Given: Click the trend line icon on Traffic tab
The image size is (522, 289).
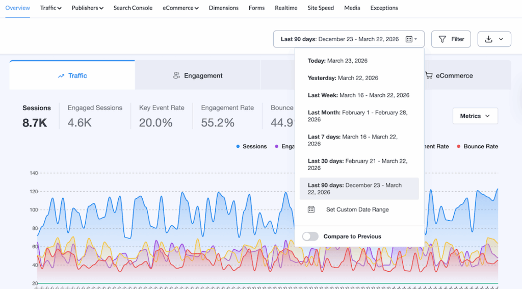Looking at the screenshot, I should click(61, 76).
